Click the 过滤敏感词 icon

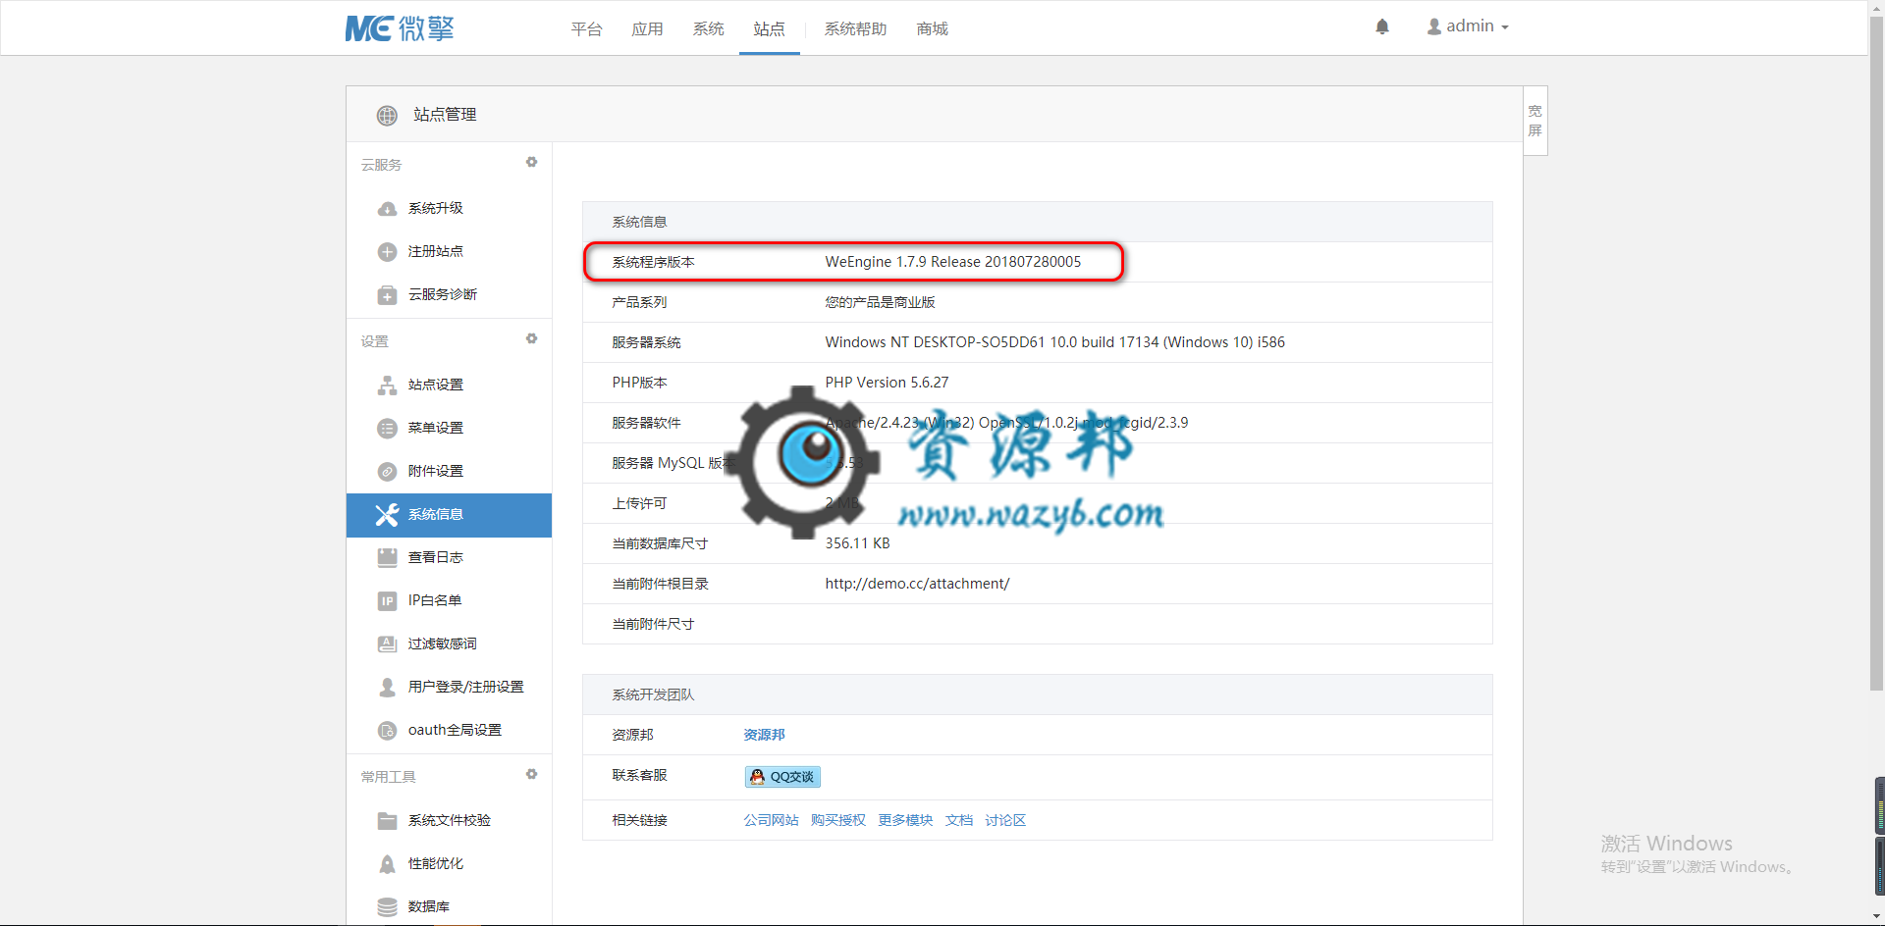[387, 644]
